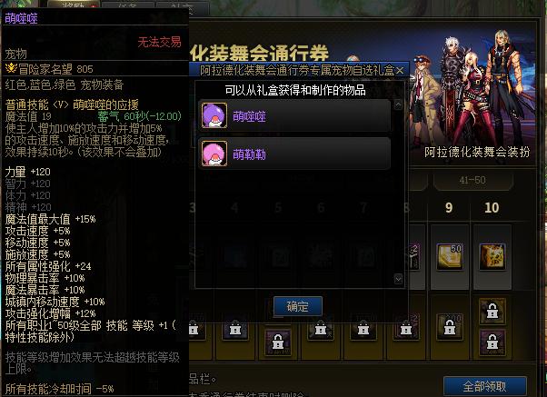Click the scroll down arrow in item list
Image resolution: width=547 pixels, height=397 pixels.
click(398, 279)
